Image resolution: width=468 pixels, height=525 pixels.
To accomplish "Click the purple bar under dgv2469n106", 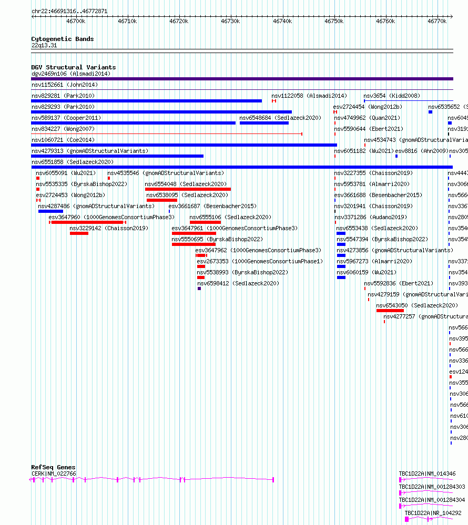I will 242,79.
